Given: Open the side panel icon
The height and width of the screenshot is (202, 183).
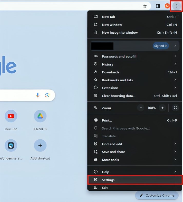Looking at the screenshot, I should [x=158, y=6].
